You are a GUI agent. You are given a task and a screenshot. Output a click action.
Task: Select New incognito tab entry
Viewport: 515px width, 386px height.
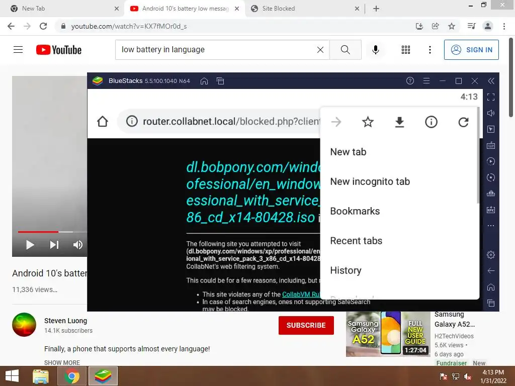click(399, 181)
